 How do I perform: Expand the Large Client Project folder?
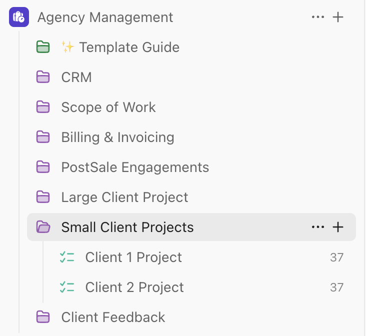pos(43,197)
